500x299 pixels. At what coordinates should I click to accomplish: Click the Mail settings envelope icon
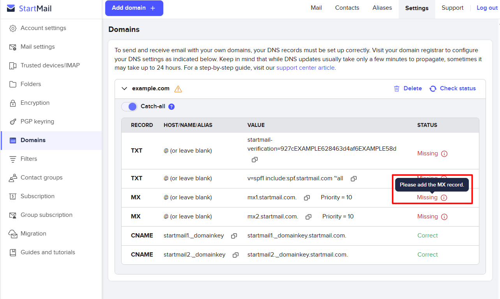coord(13,47)
